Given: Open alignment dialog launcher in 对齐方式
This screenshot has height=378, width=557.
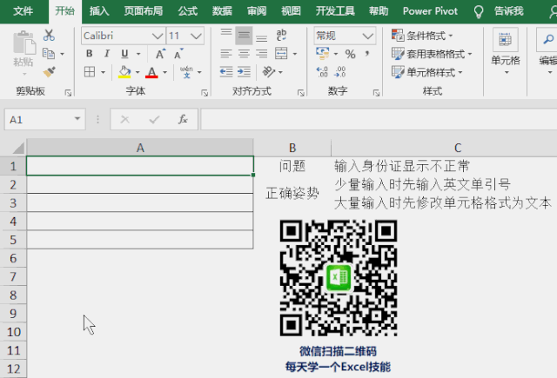Looking at the screenshot, I should [x=301, y=93].
